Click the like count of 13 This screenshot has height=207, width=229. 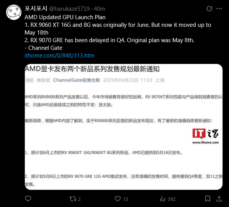coord(126,199)
